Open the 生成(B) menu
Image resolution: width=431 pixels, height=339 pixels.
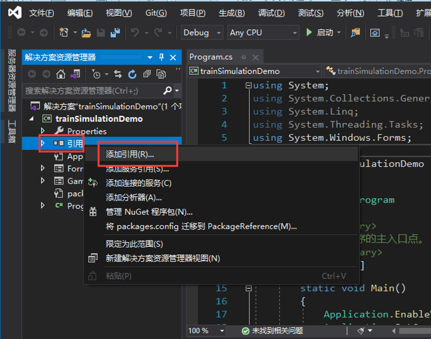tap(231, 13)
